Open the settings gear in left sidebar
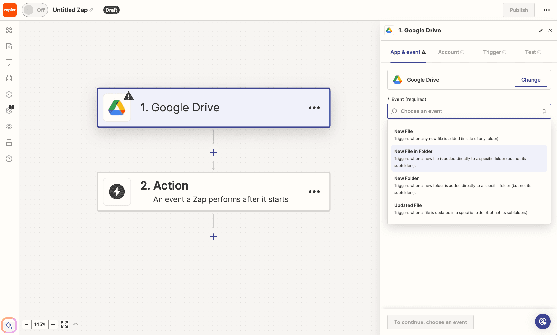557x335 pixels. point(9,127)
